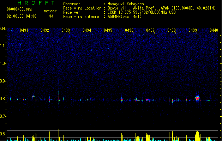This screenshot has width=222, height=141.
Task: Click the HROFFT title text
Action: (36, 3)
